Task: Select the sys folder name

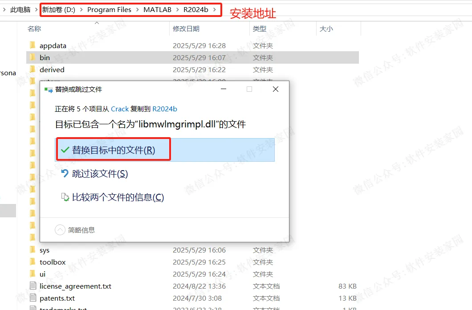Action: point(45,250)
